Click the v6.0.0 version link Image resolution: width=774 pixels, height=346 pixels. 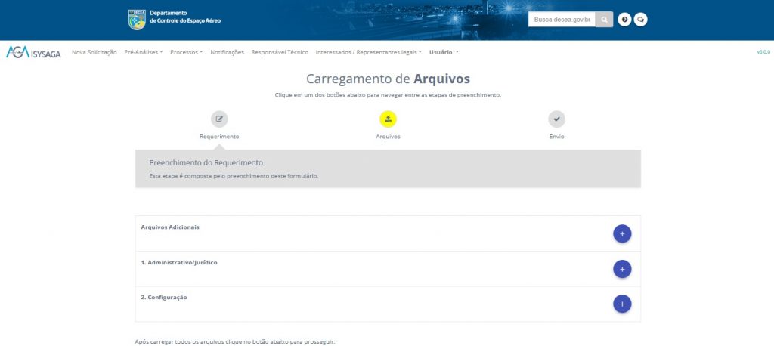tap(763, 52)
